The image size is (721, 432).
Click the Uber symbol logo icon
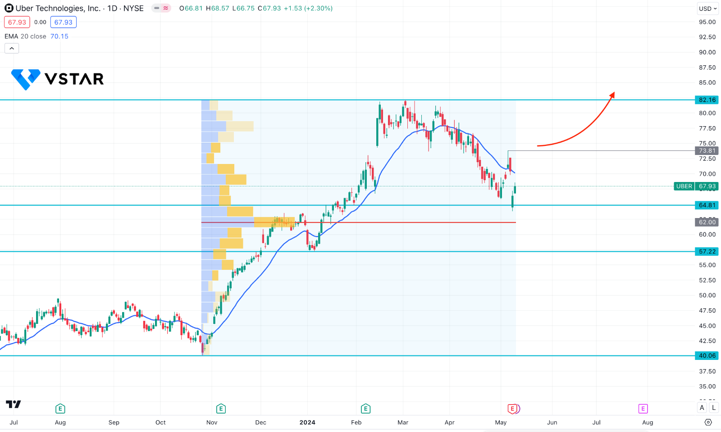(x=9, y=8)
